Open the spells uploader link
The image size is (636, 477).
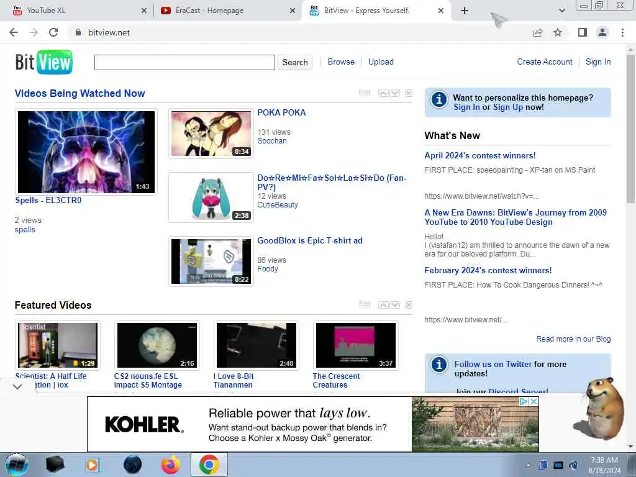click(x=25, y=230)
